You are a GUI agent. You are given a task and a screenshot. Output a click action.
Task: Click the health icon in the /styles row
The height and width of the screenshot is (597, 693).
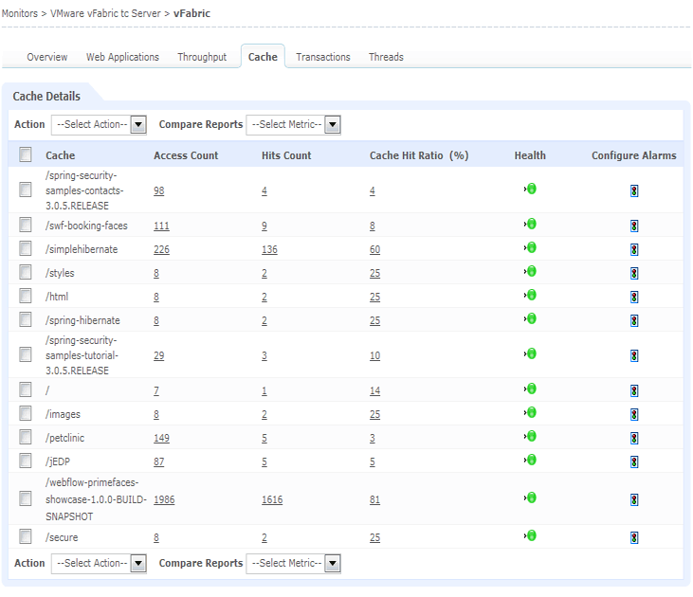[531, 272]
